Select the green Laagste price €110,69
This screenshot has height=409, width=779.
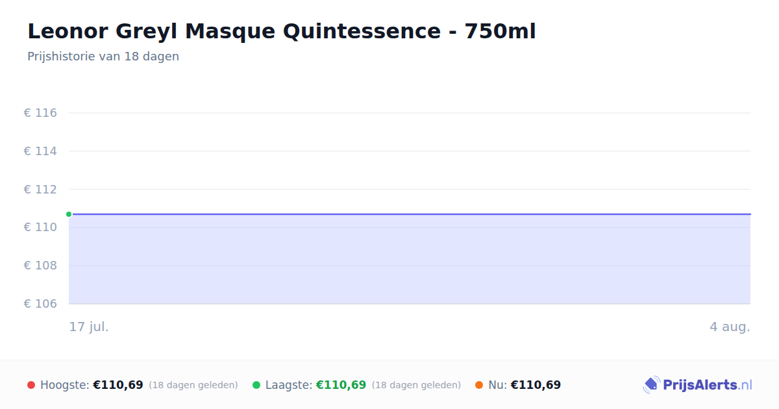point(341,385)
